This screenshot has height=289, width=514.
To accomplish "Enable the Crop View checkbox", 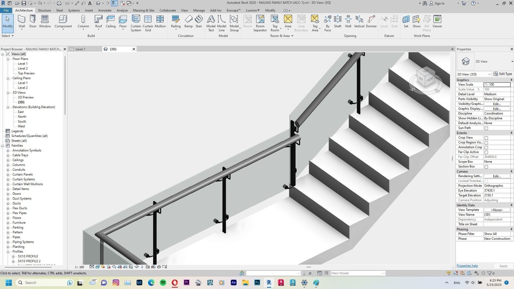I will click(x=486, y=138).
